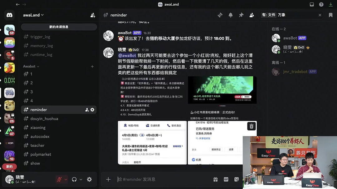The height and width of the screenshot is (189, 337).
Task: Open the teacher channel
Action: [59, 145]
